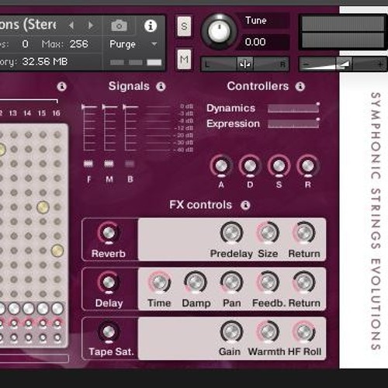Click the Max voices value 256
This screenshot has height=388, width=388.
click(x=79, y=44)
